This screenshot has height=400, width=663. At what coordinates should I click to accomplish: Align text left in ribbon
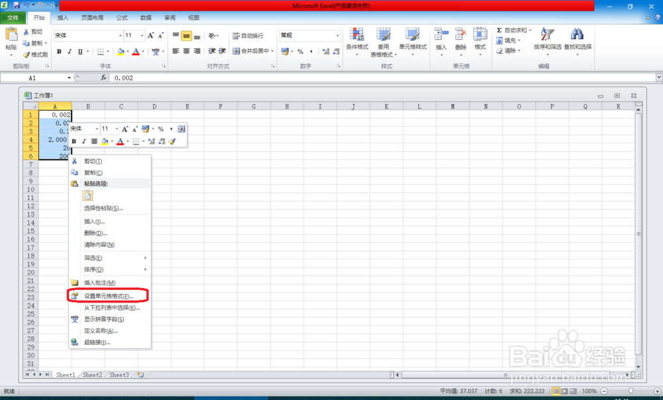point(176,51)
